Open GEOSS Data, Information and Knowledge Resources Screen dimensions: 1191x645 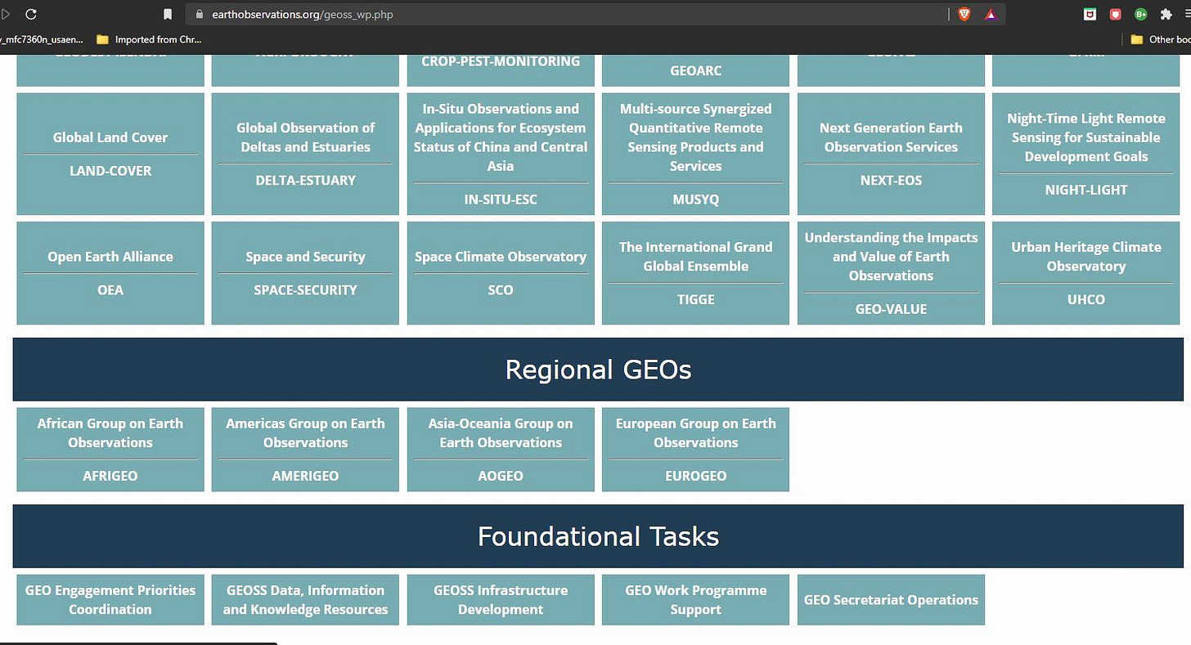pyautogui.click(x=305, y=600)
